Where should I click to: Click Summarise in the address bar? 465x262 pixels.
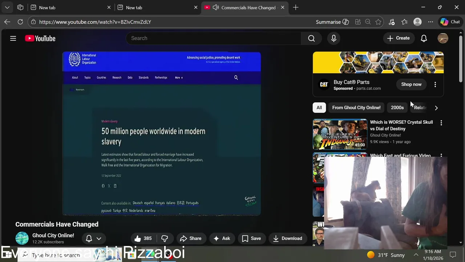click(x=332, y=22)
